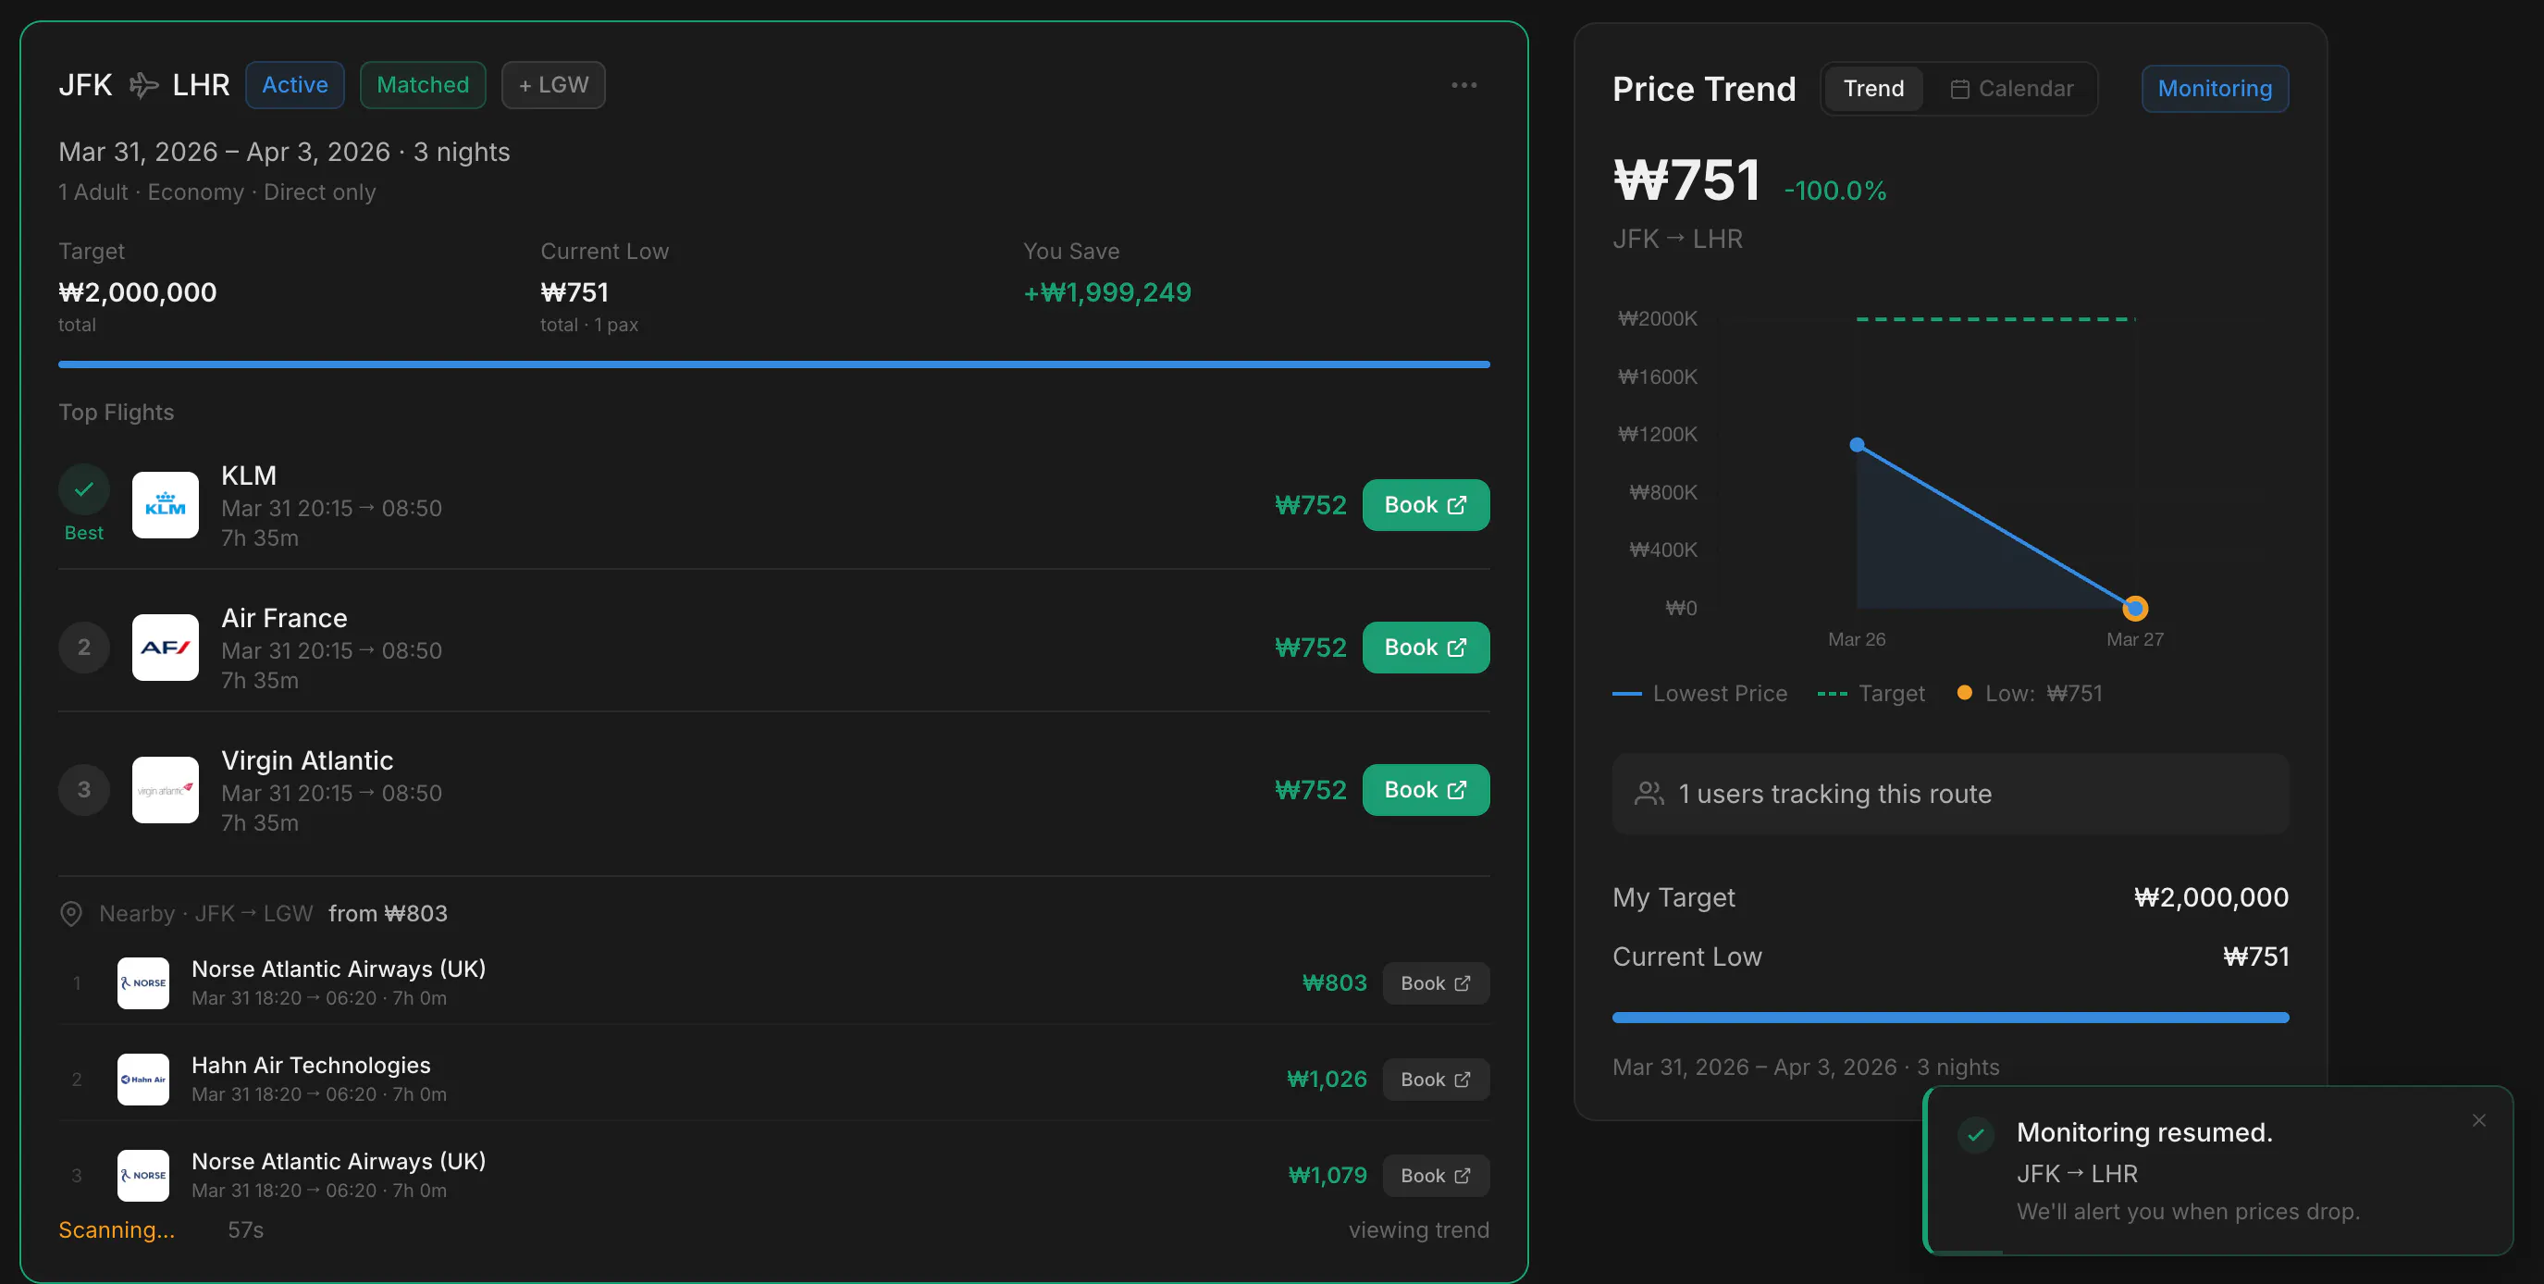The width and height of the screenshot is (2544, 1284).
Task: Switch to the Trend tab
Action: (x=1872, y=89)
